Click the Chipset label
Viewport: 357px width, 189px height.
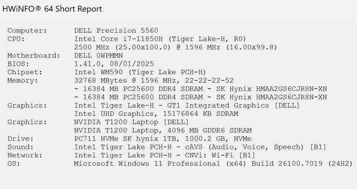click(x=25, y=72)
